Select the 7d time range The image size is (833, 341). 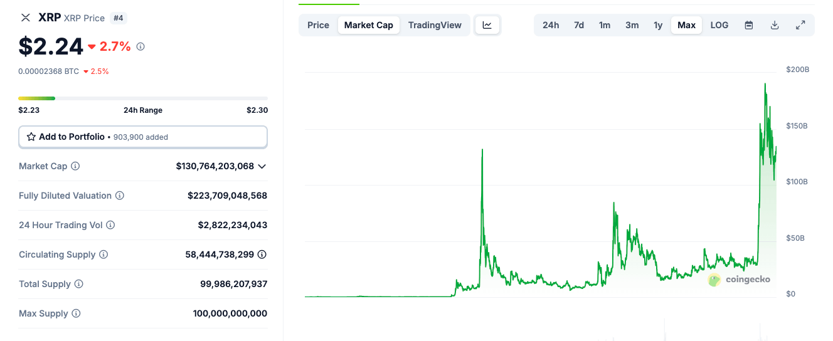point(579,25)
